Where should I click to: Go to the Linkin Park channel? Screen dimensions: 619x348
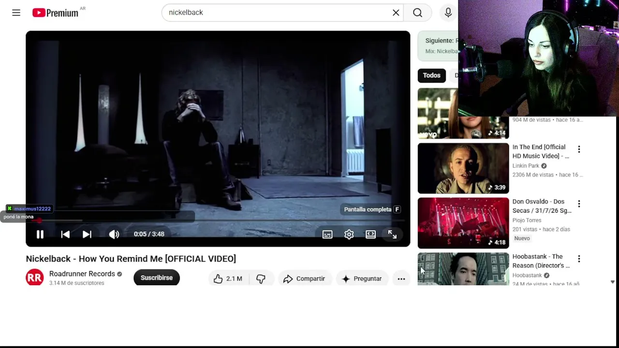526,166
